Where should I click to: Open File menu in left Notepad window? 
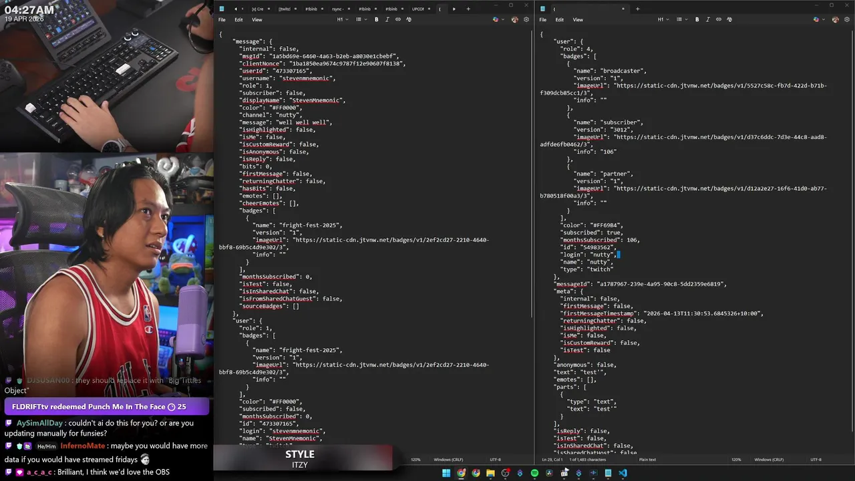click(222, 19)
